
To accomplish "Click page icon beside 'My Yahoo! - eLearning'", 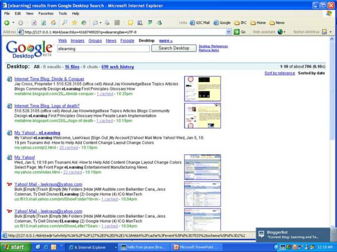I will click(9, 133).
